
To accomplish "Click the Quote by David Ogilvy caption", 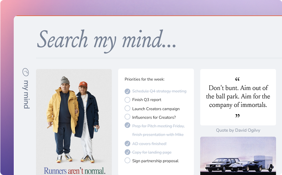I will tap(238, 130).
